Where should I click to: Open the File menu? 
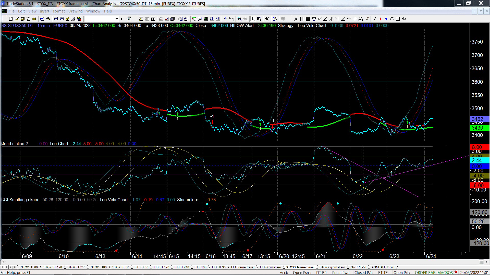click(x=11, y=11)
